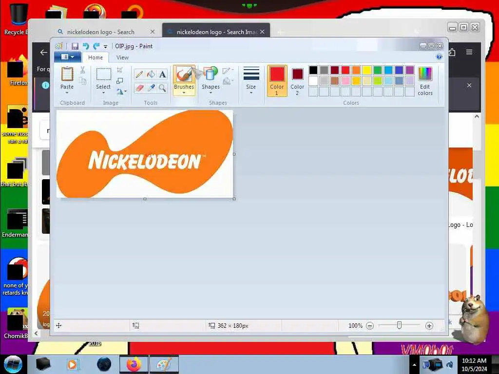Image resolution: width=499 pixels, height=374 pixels.
Task: Select the Magnifier tool
Action: pos(163,88)
